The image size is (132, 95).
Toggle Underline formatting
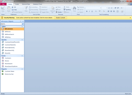[x=92, y=11]
